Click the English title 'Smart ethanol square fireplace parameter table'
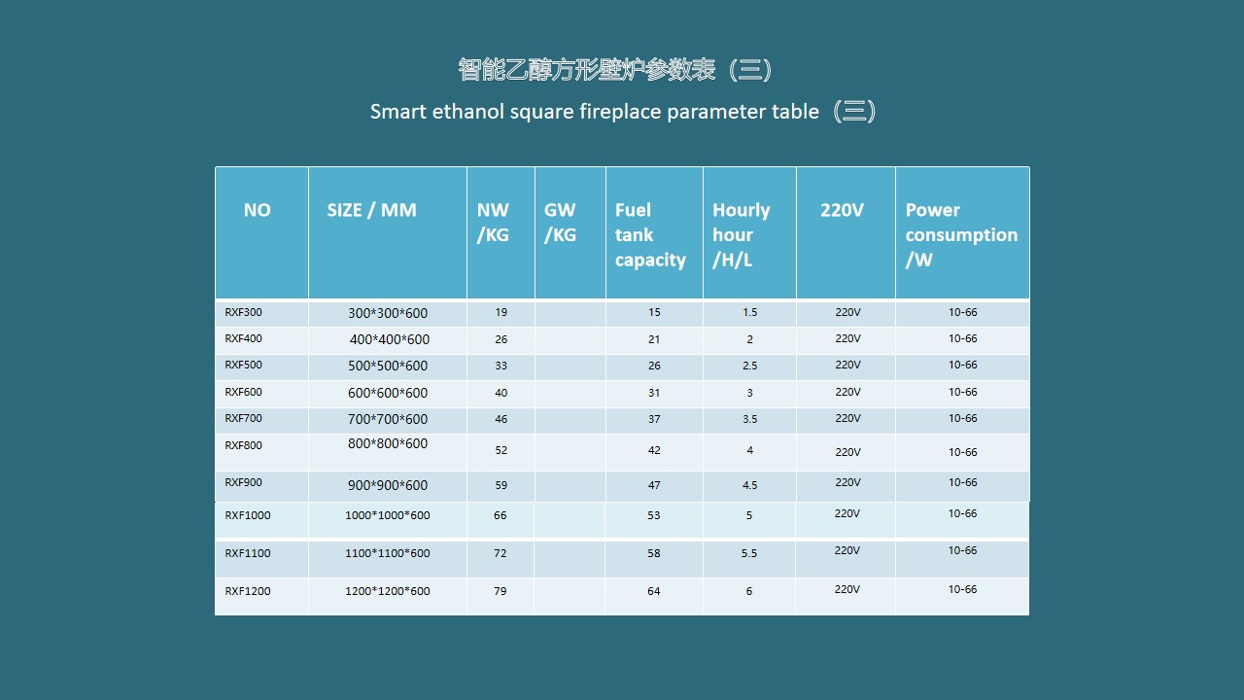This screenshot has height=700, width=1244. 595,112
